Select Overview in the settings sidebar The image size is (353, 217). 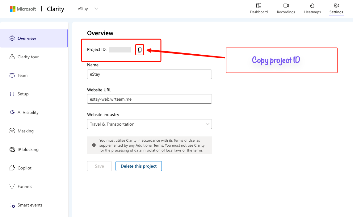point(34,38)
